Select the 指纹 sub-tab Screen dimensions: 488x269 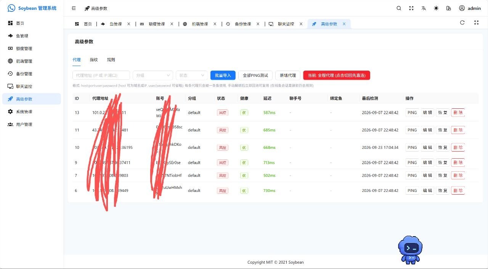pos(94,60)
